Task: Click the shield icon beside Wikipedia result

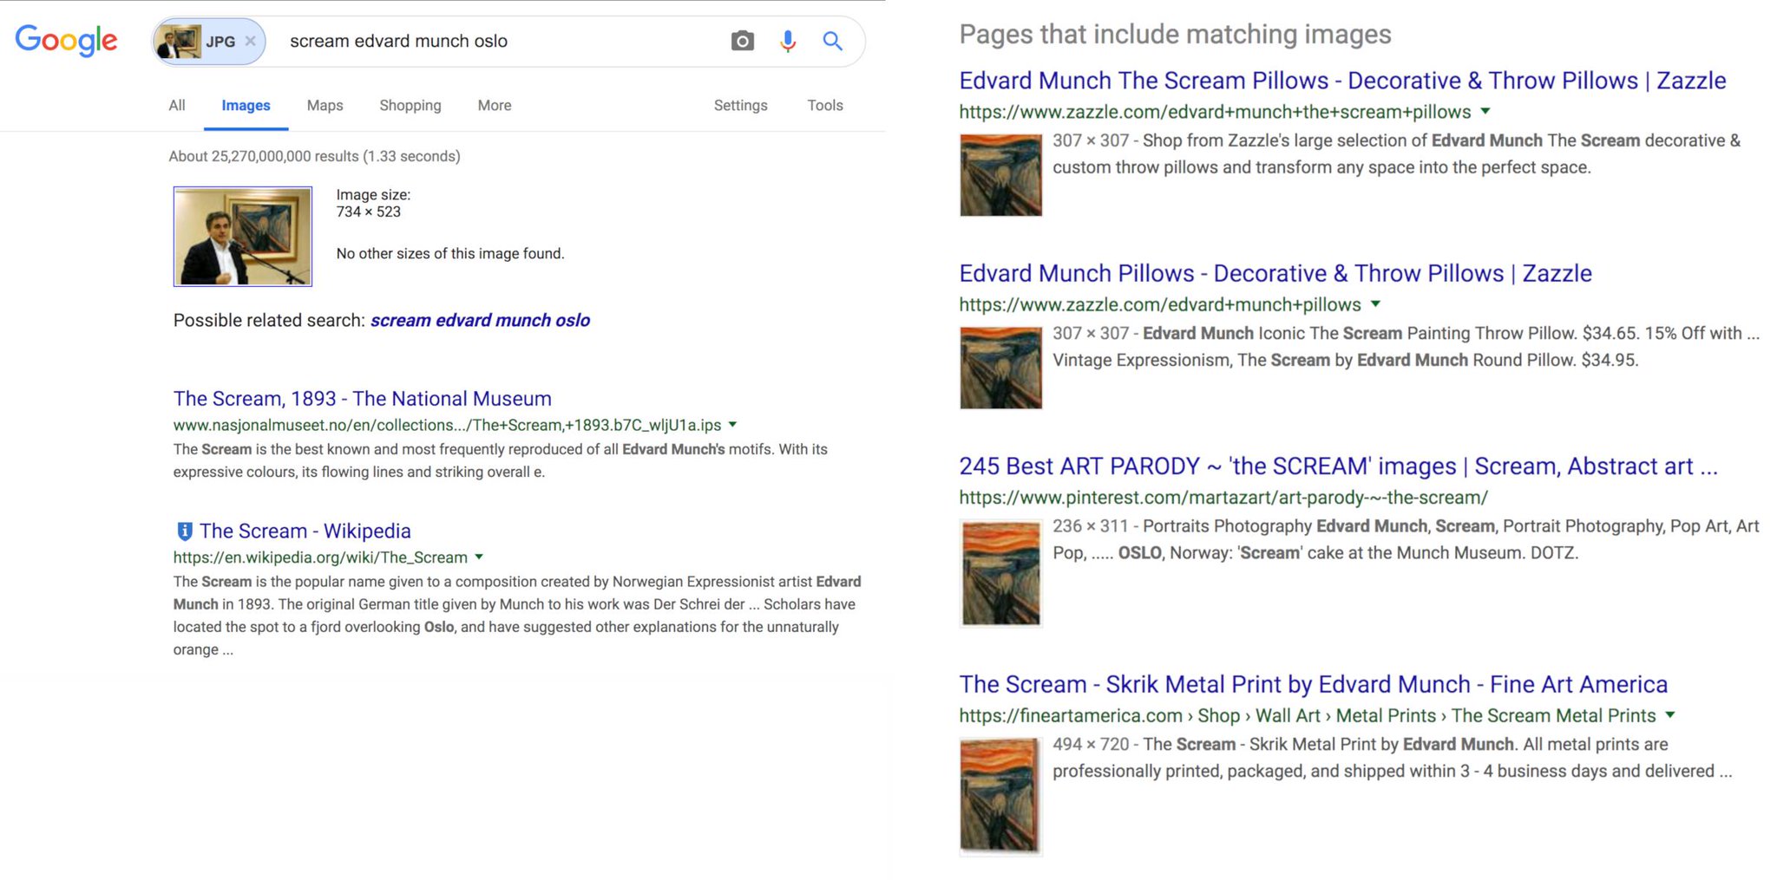Action: (x=184, y=531)
